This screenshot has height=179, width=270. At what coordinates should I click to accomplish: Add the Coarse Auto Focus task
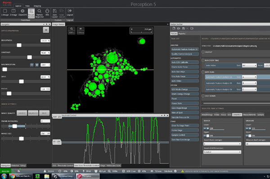click(184, 67)
